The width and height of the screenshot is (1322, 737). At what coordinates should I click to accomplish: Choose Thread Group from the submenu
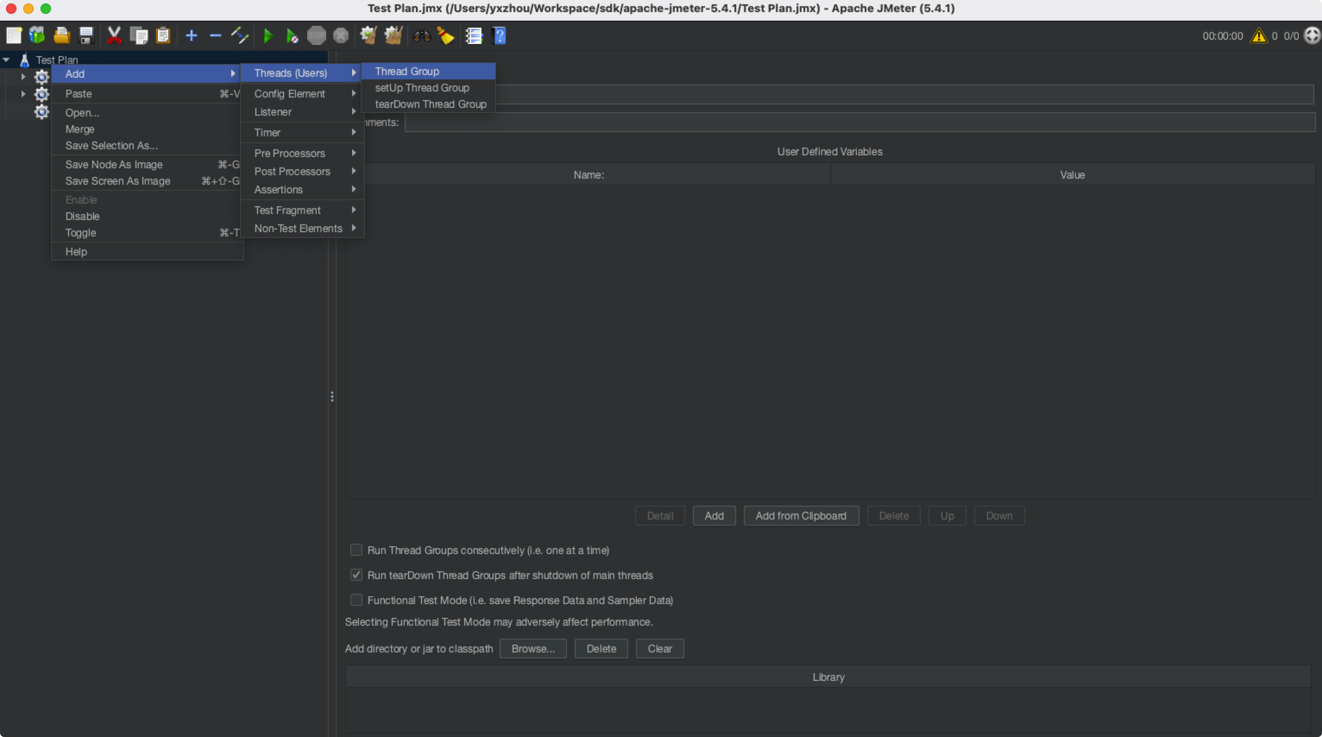pyautogui.click(x=428, y=71)
